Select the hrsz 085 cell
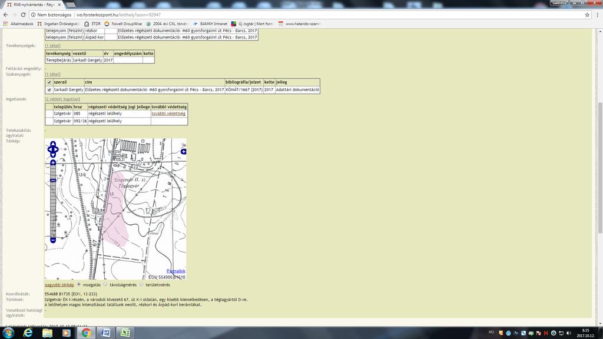 point(80,114)
